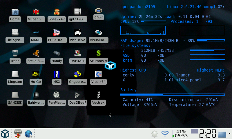Screen dimensions: 232x139
Task: Launch the gpSP Game Boy Advance emulator
Action: pyautogui.click(x=99, y=11)
